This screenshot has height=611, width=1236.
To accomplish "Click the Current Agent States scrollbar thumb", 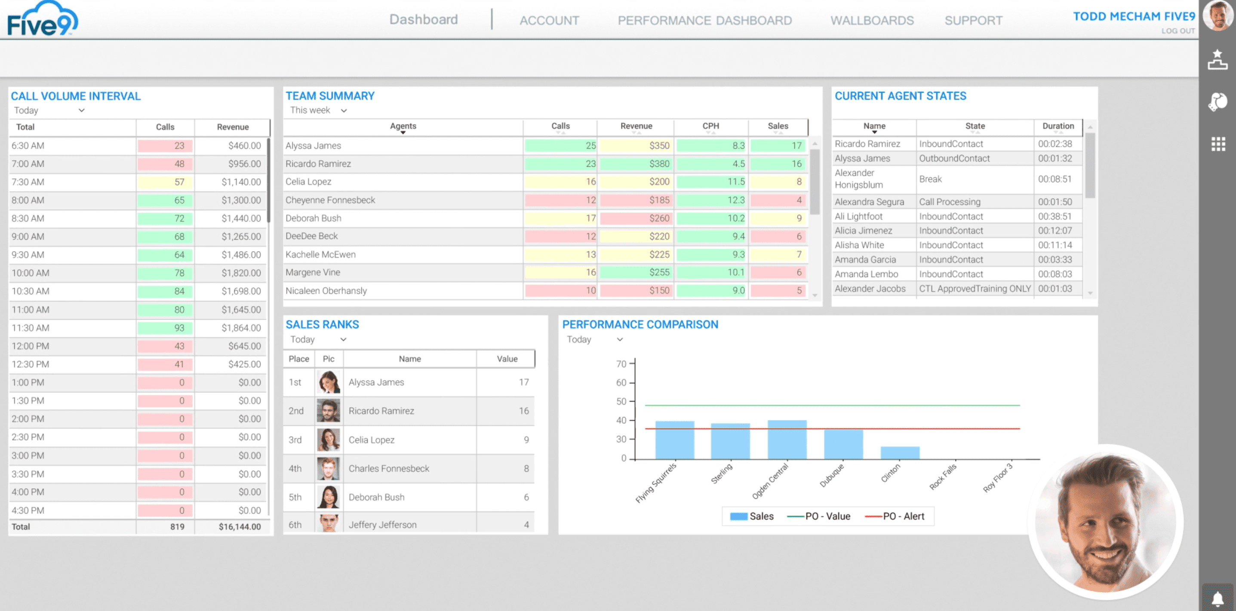I will click(1090, 165).
